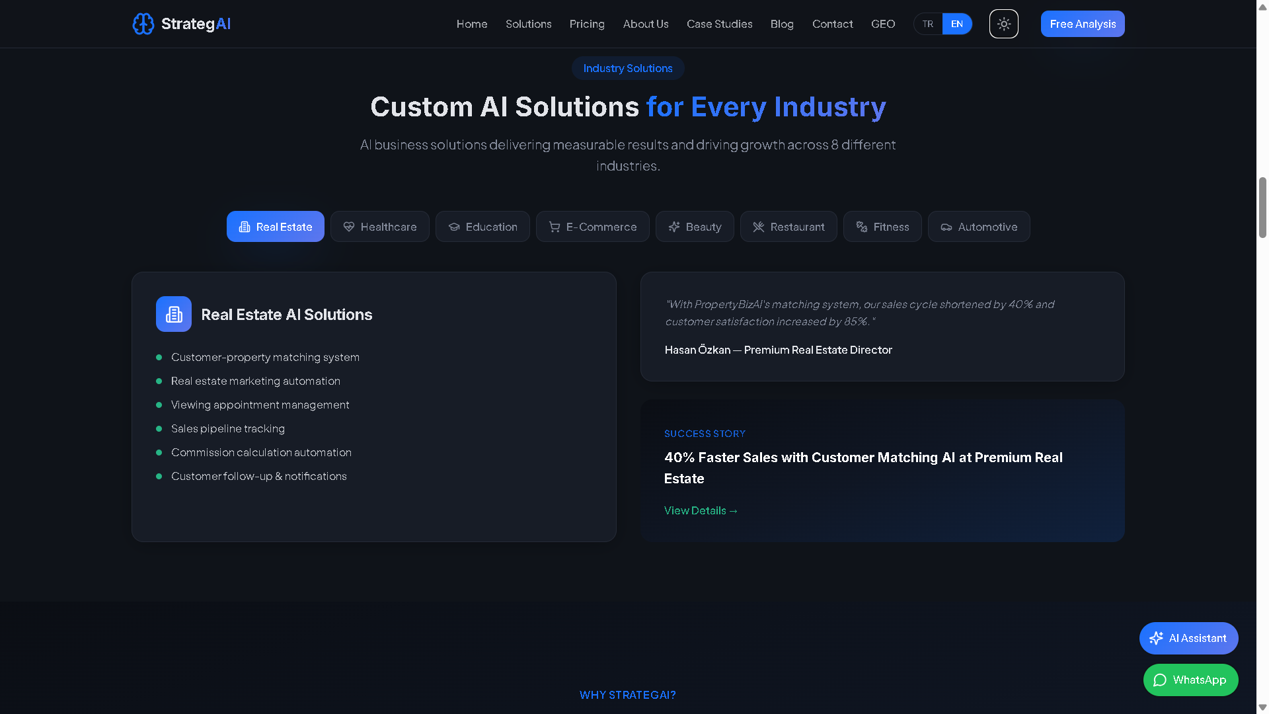Switch language to TR
The height and width of the screenshot is (714, 1269).
coord(928,24)
